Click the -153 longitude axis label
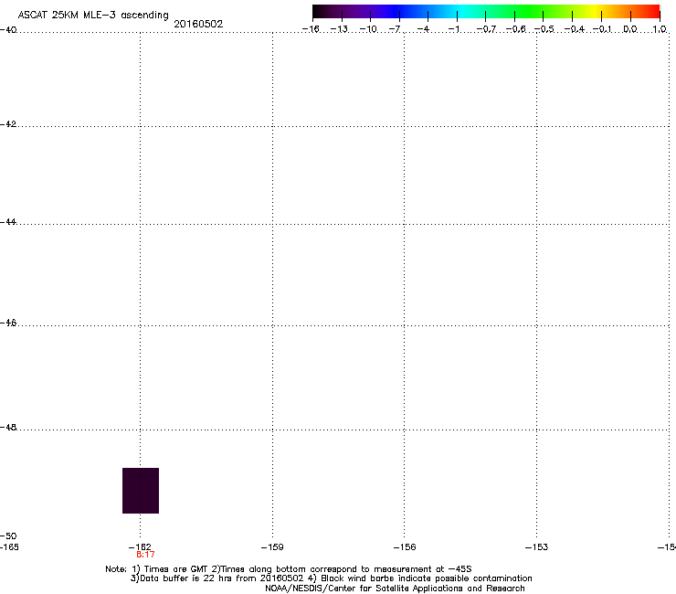676x594 pixels. click(x=536, y=547)
